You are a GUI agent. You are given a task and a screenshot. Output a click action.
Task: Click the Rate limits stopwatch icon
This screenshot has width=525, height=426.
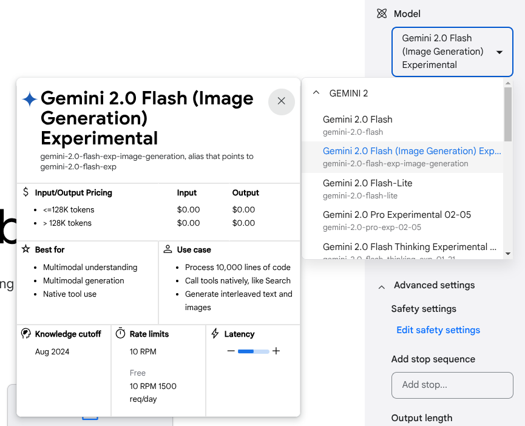120,334
